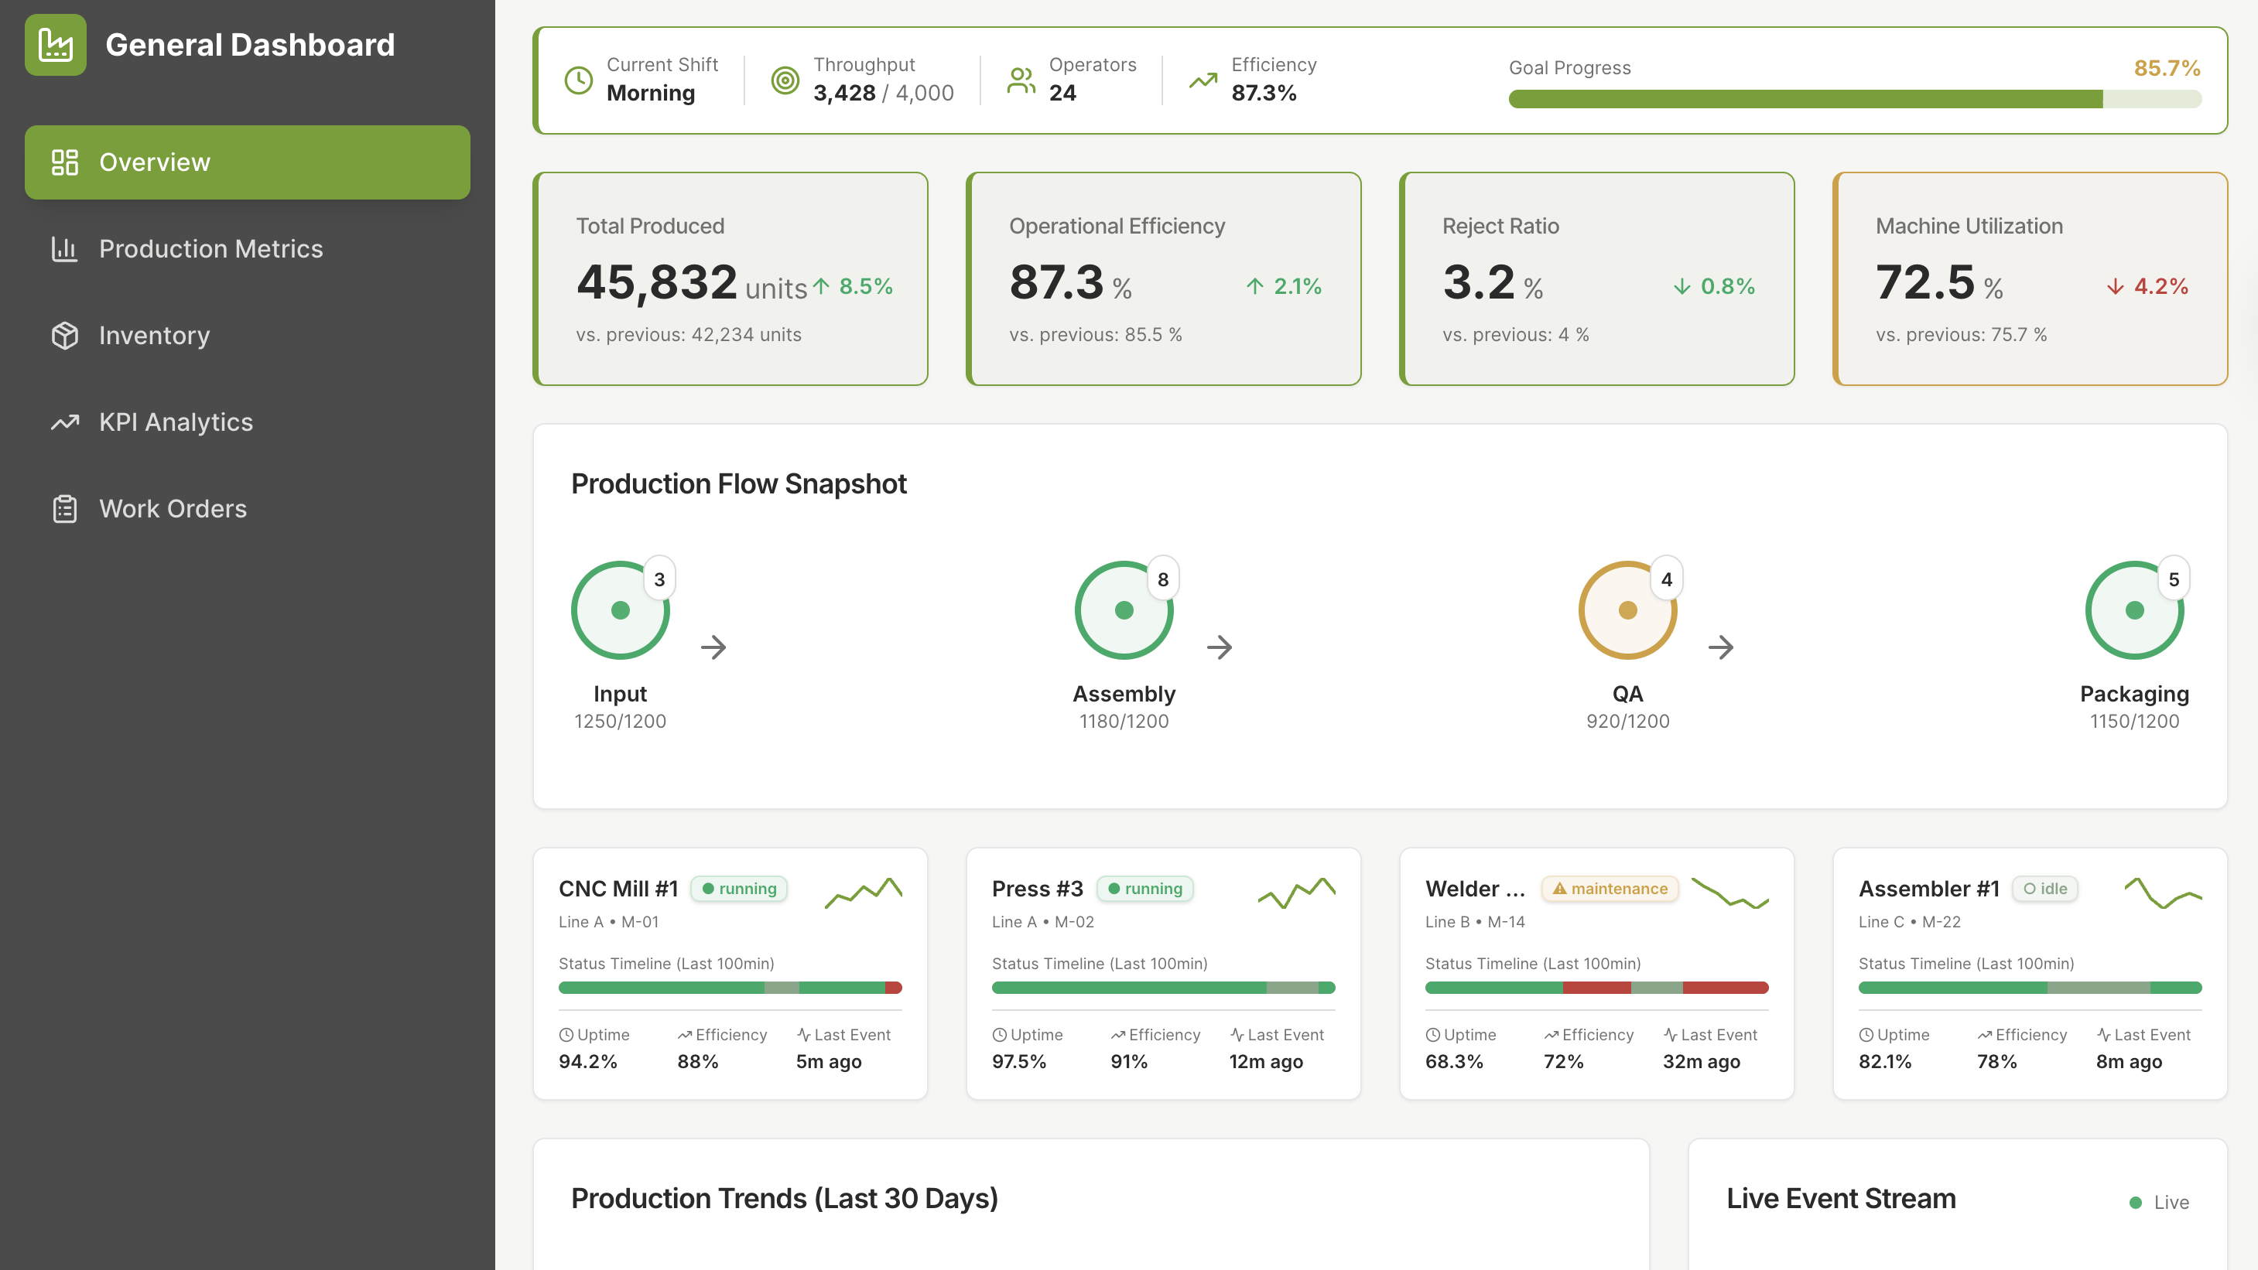The width and height of the screenshot is (2258, 1270).
Task: Toggle the idle status badge on Assembler #1
Action: click(2044, 888)
